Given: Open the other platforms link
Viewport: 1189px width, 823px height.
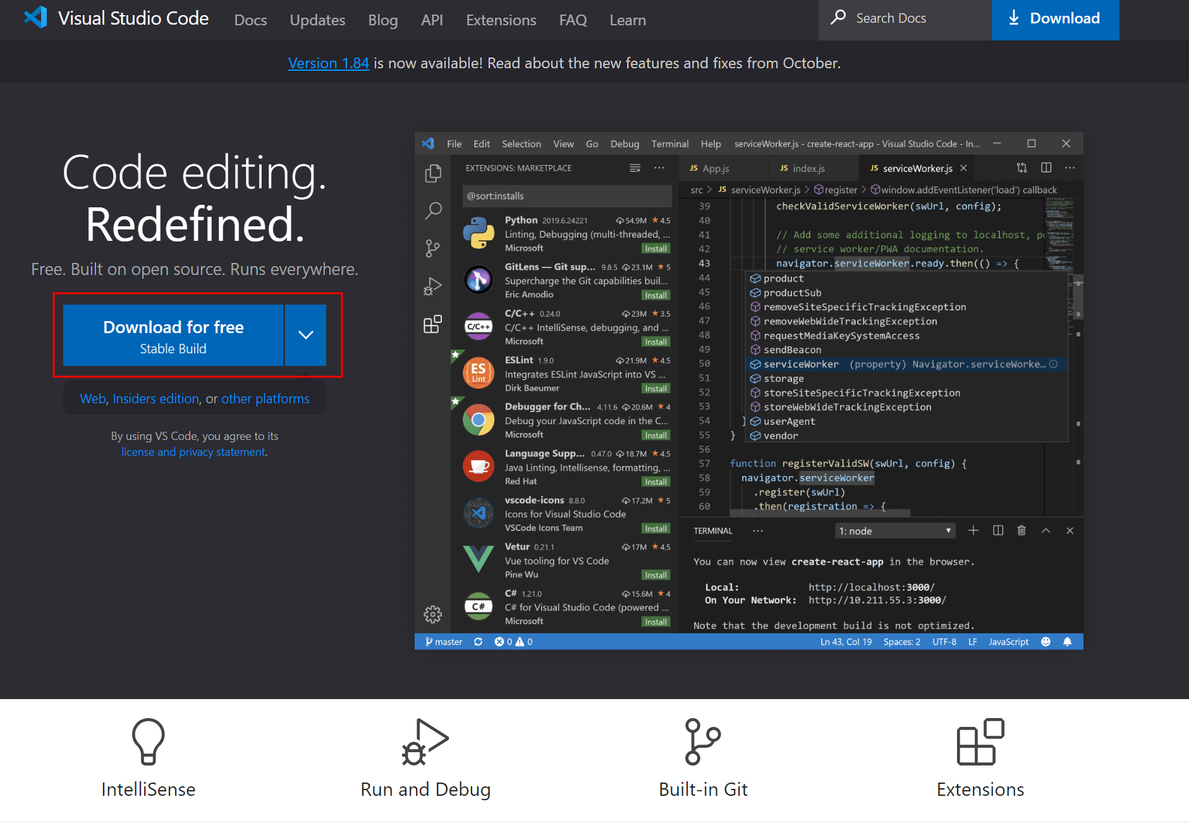Looking at the screenshot, I should pos(265,399).
